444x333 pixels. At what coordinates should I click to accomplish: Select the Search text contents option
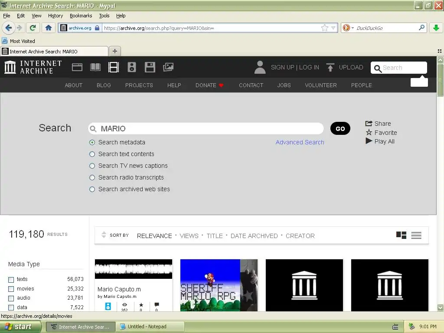92,154
